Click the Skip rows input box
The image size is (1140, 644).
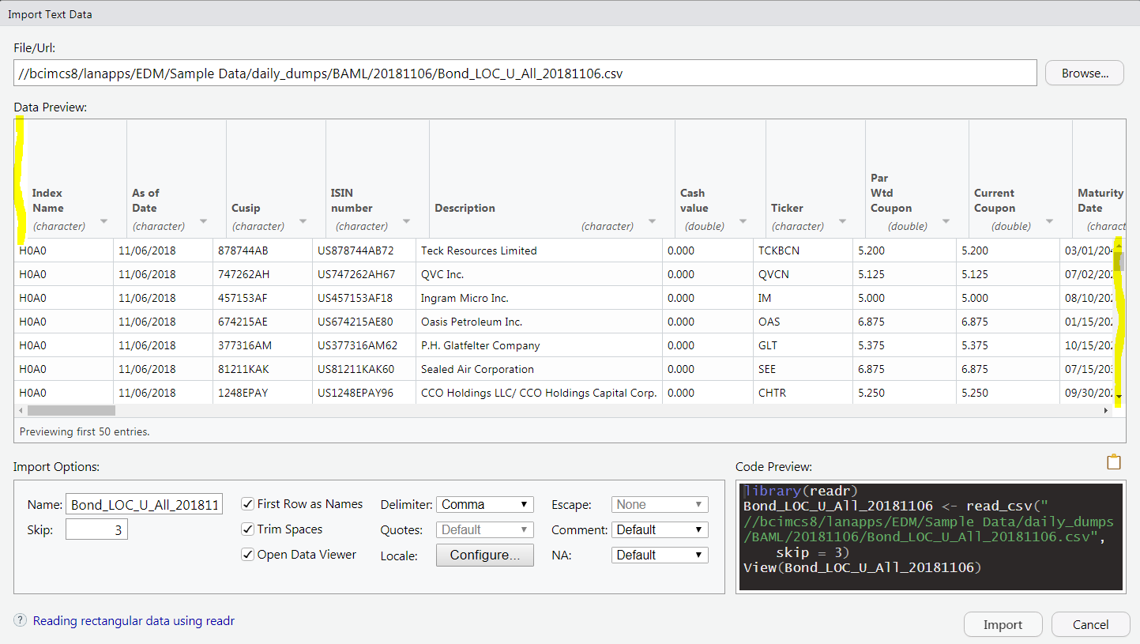96,529
